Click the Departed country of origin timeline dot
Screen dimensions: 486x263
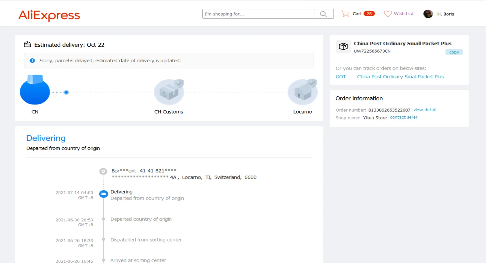pos(103,219)
